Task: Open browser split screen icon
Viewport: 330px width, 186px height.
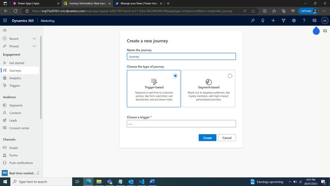Action: pos(264,11)
